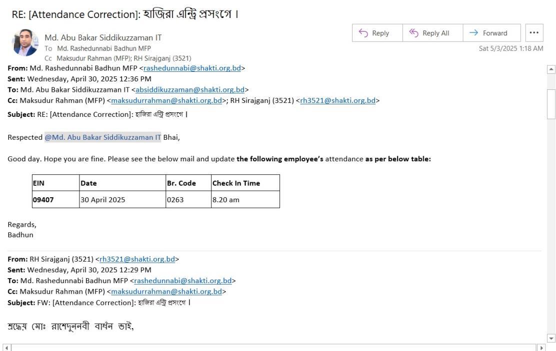Click the first maksudurrahman@shakti.org.bd link in Cc
556x351 pixels.
(x=166, y=100)
